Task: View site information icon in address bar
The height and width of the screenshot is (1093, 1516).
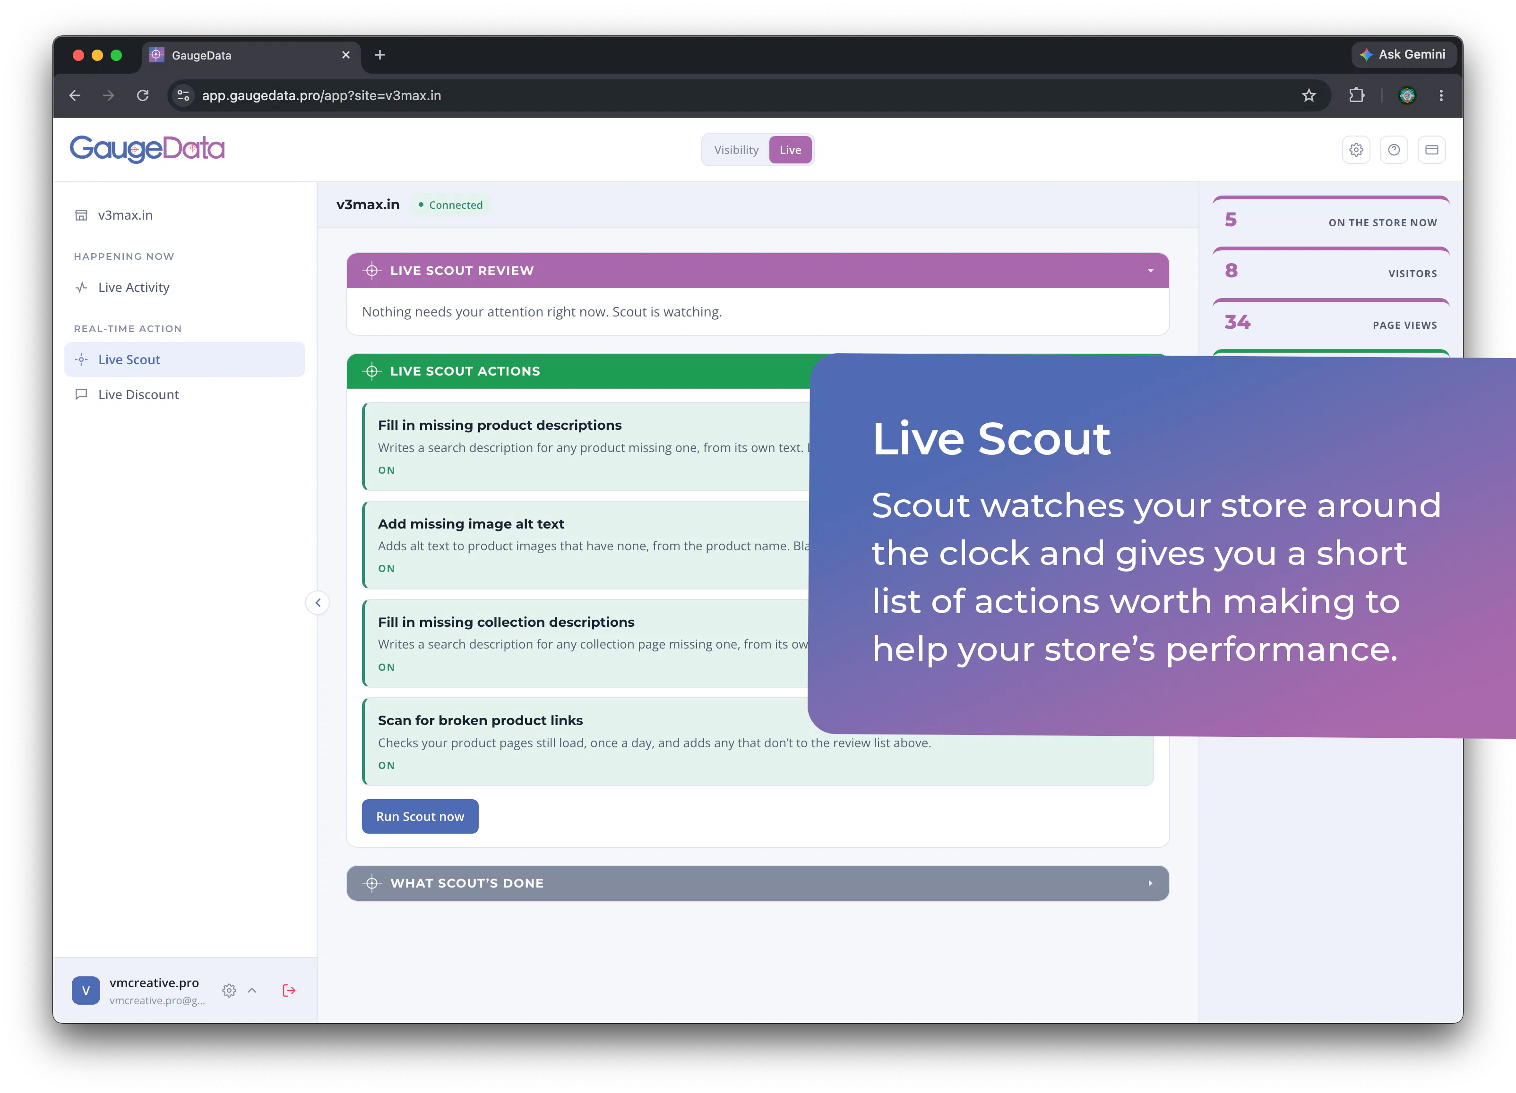Action: coord(183,95)
